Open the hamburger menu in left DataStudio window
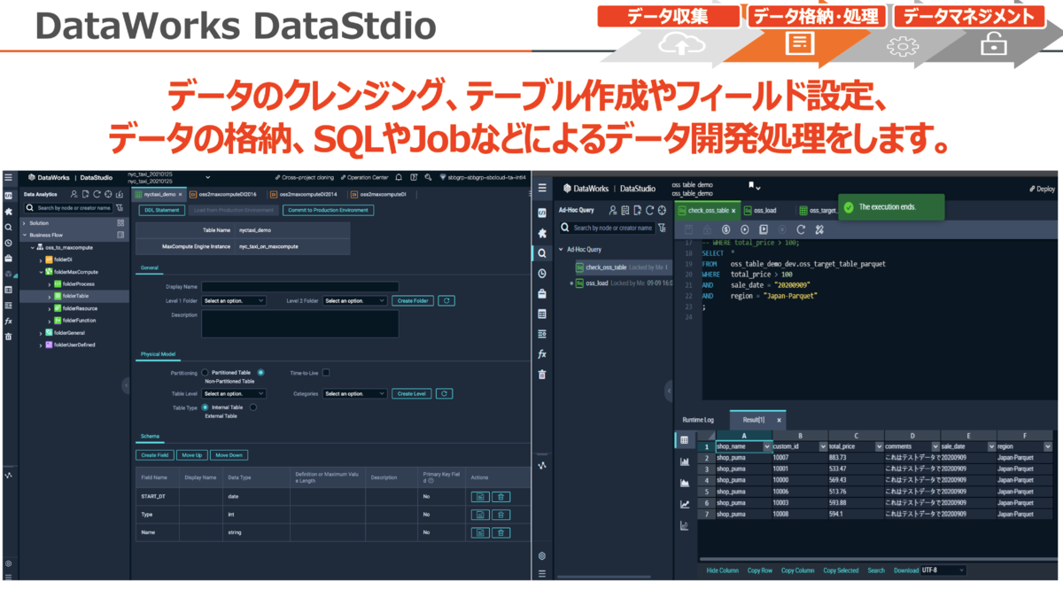Image resolution: width=1063 pixels, height=597 pixels. coord(9,177)
